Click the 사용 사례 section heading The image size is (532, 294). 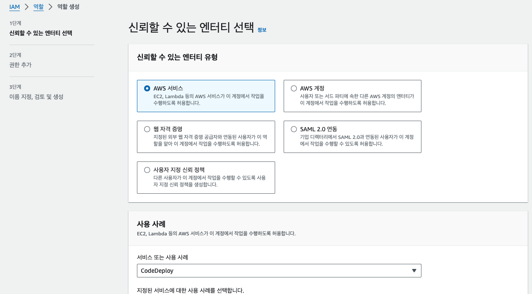pos(151,223)
